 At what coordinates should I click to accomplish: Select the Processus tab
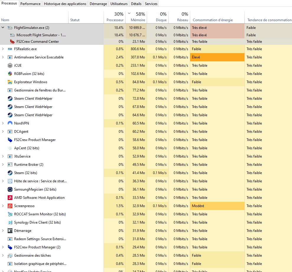pyautogui.click(x=9, y=3)
